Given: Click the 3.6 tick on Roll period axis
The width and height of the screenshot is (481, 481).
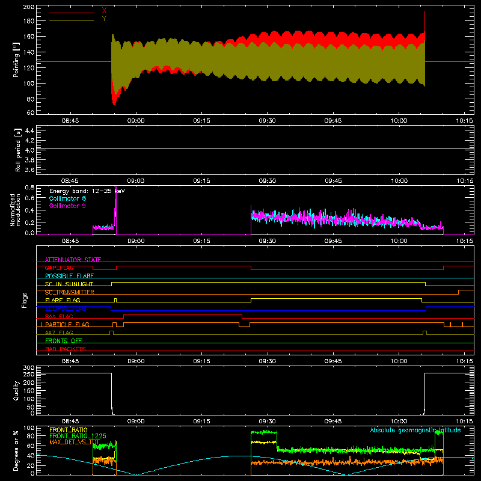Looking at the screenshot, I should click(29, 170).
